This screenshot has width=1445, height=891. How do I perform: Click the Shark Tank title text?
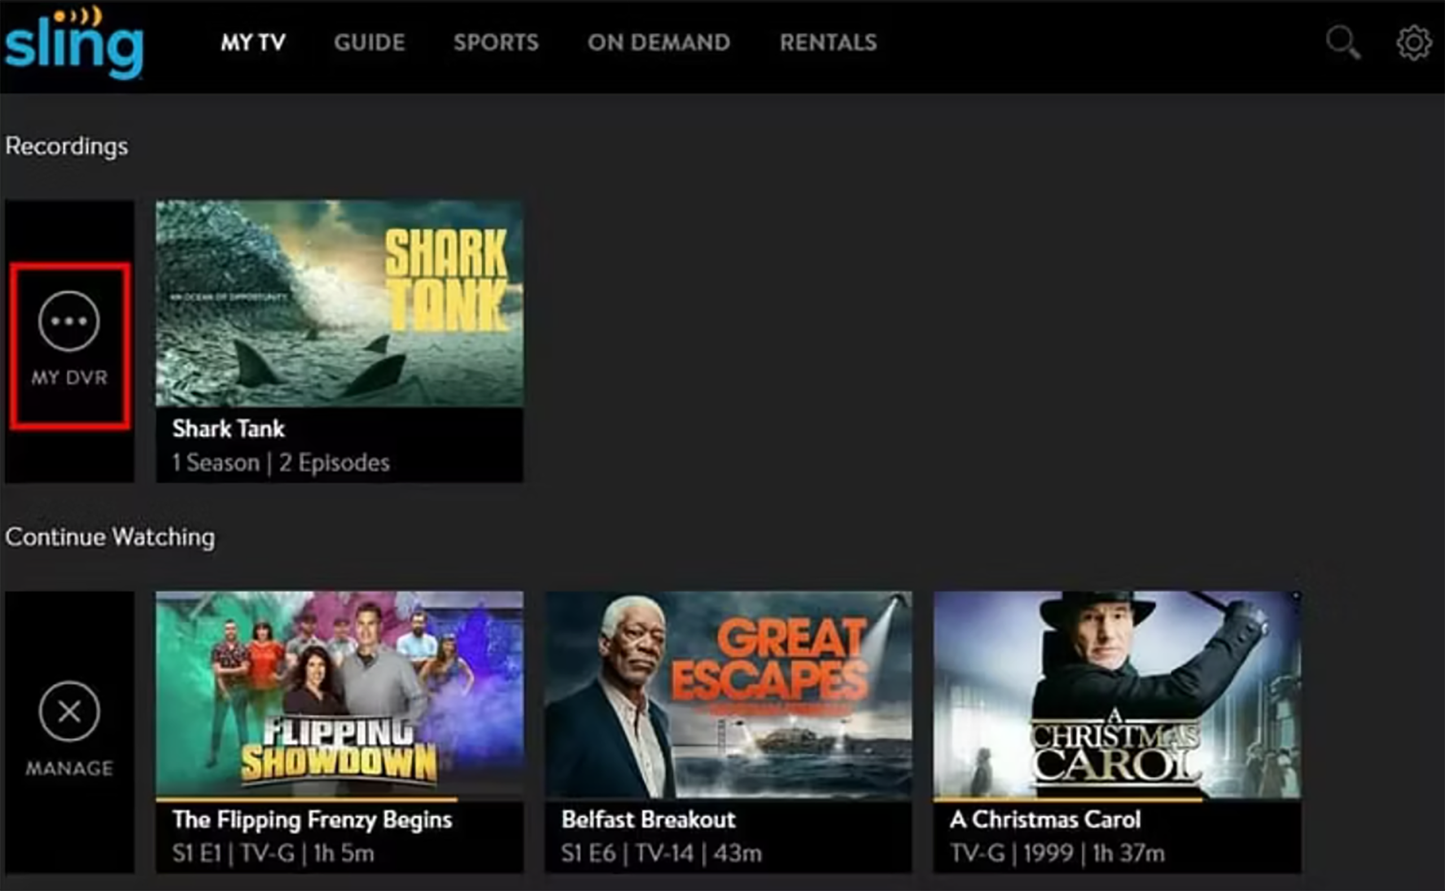[x=228, y=429]
